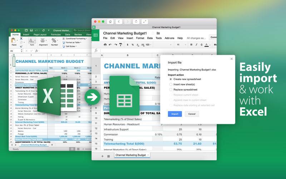Click the All changes saved status link

tap(196, 38)
